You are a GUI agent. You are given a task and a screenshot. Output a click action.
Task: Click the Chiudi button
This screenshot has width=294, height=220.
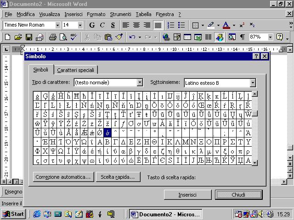238,195
